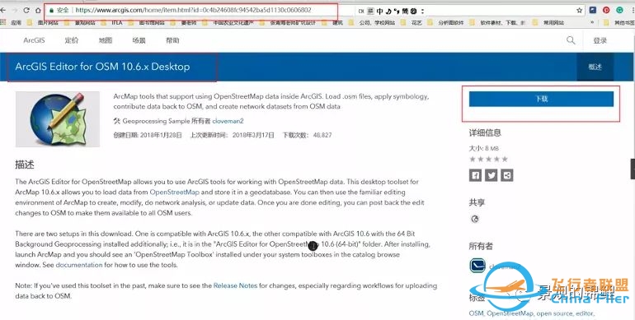Open the owner cloveman2 profile link
The image size is (635, 320).
coord(228,121)
